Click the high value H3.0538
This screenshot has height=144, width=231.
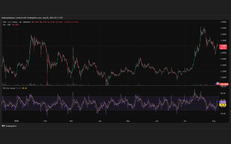tap(43, 22)
